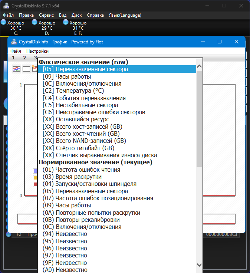Click the dropdown list scroll down arrow
This screenshot has height=273, width=250.
point(199,265)
